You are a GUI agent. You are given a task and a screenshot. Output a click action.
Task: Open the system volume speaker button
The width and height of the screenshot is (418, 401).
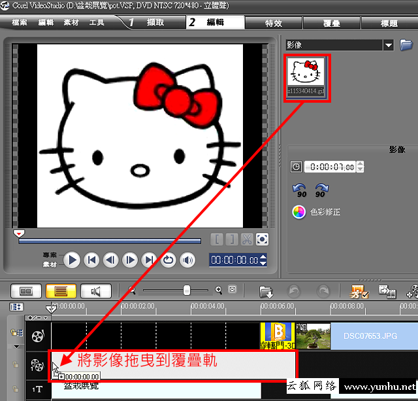coord(187,260)
